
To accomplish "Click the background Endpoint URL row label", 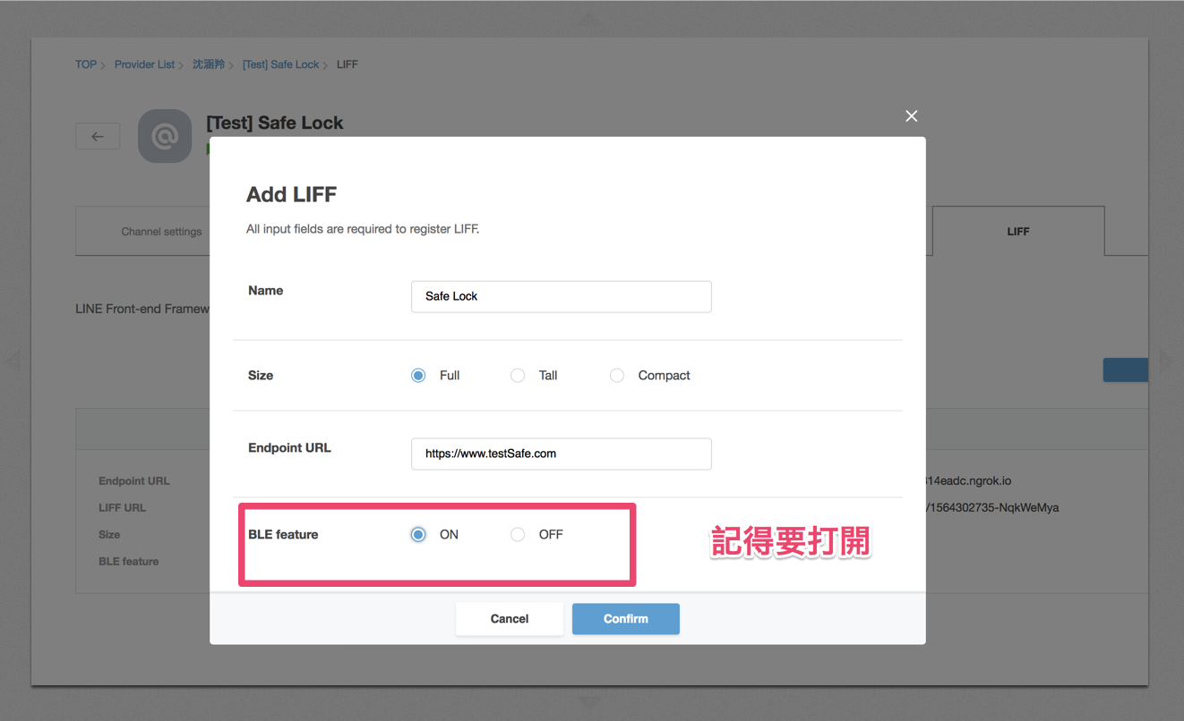I will 134,481.
